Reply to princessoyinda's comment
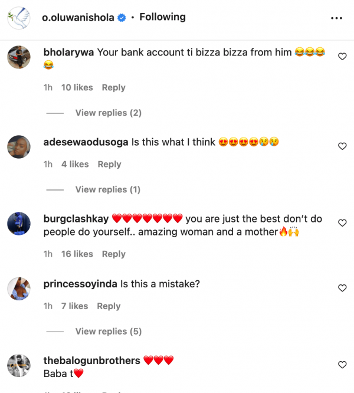 tap(109, 306)
